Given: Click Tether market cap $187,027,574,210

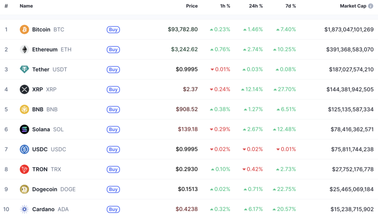Looking at the screenshot, I should click(351, 69).
